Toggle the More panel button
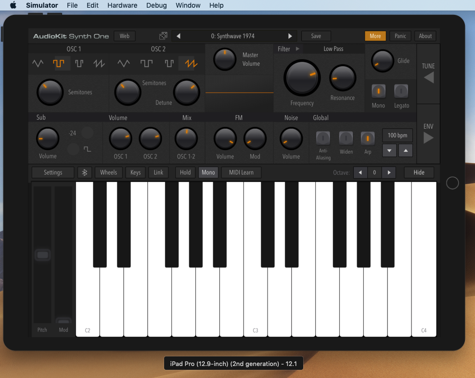 [x=375, y=36]
